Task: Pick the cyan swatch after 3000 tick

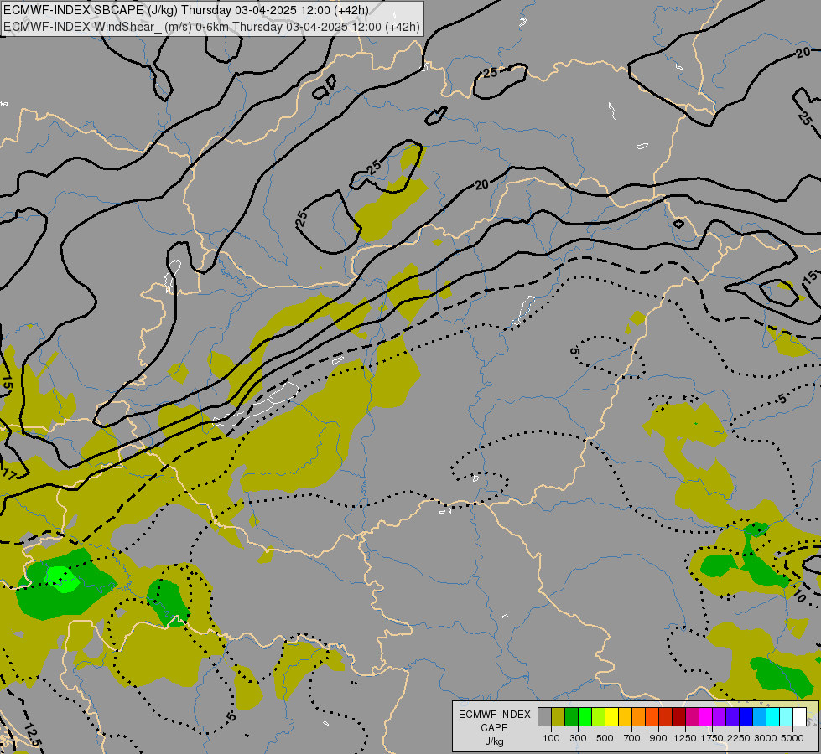Action: [773, 717]
